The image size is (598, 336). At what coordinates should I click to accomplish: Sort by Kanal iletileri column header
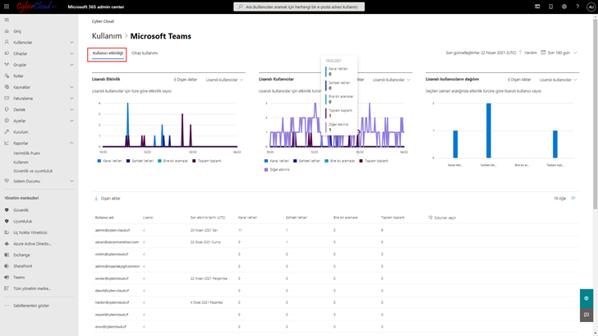pyautogui.click(x=247, y=218)
